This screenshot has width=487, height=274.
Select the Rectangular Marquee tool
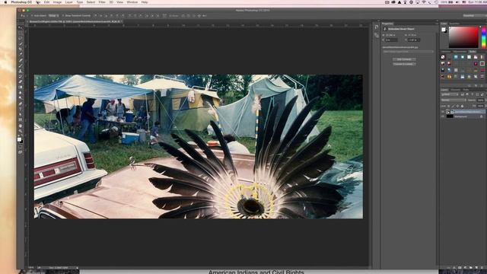(21, 33)
